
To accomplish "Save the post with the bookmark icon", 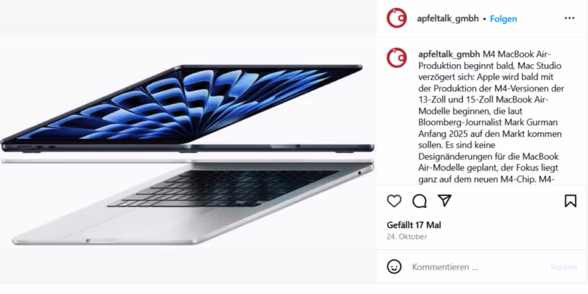I will (570, 201).
